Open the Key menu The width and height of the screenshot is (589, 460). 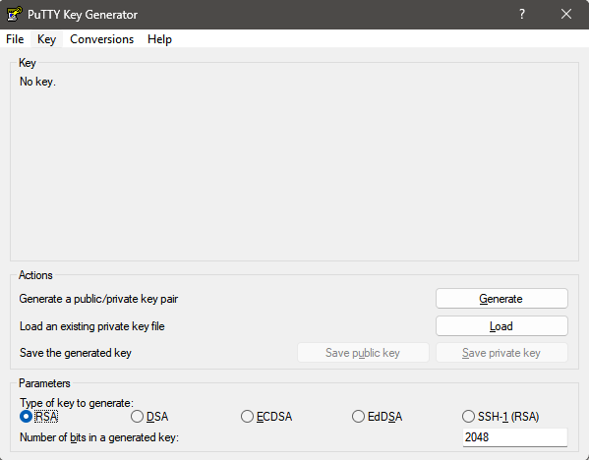46,39
